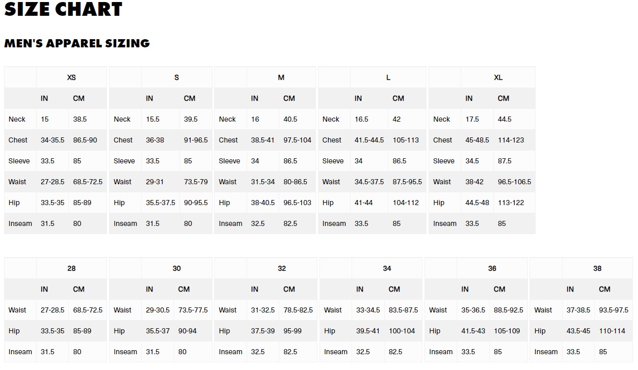Click the L size table header
Viewport: 638px width, 370px height.
(388, 77)
